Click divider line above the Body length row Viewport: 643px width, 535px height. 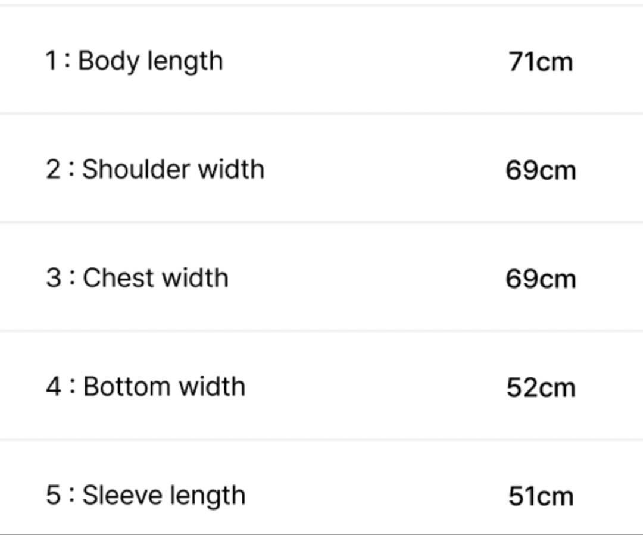click(321, 5)
